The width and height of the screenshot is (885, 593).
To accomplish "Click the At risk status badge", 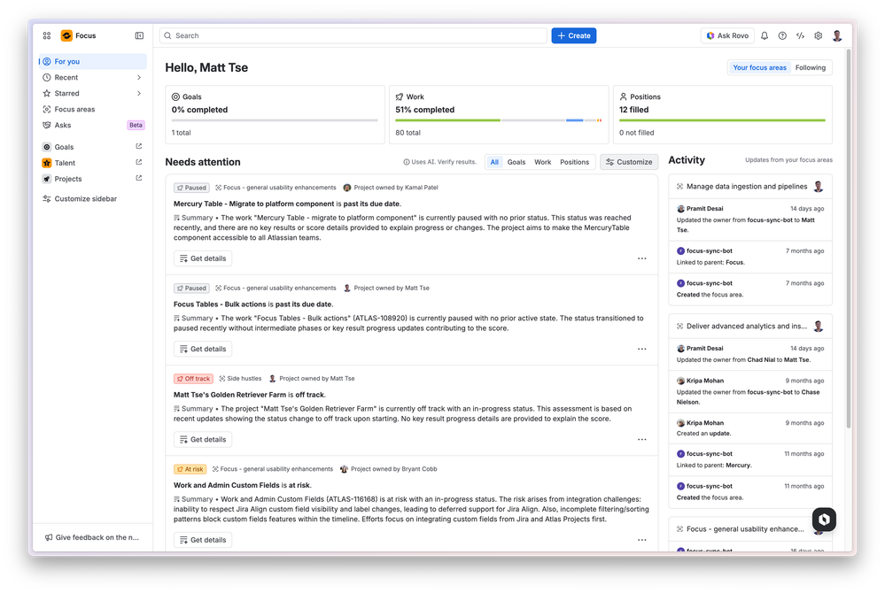I will pos(190,469).
